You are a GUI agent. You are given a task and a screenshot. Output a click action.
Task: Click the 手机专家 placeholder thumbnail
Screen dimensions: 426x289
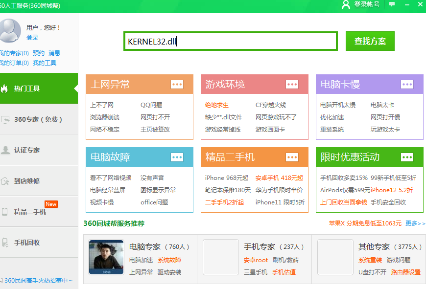[x=221, y=257]
